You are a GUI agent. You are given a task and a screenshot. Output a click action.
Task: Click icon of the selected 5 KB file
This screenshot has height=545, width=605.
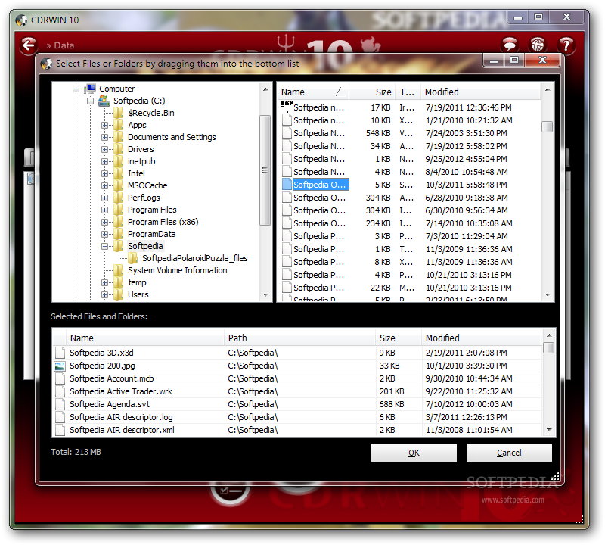[287, 185]
